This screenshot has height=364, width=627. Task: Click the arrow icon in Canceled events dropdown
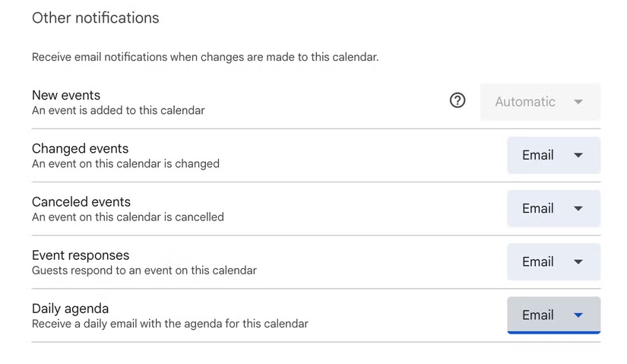click(578, 208)
